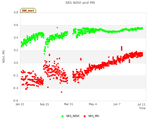
Task: Click the -0.4 y-axis tick label
Action: coord(15,88)
